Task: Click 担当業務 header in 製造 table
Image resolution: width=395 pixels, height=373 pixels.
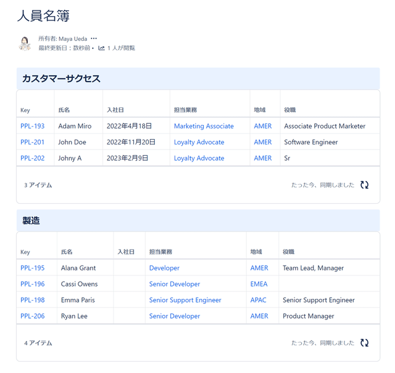Action: click(160, 252)
